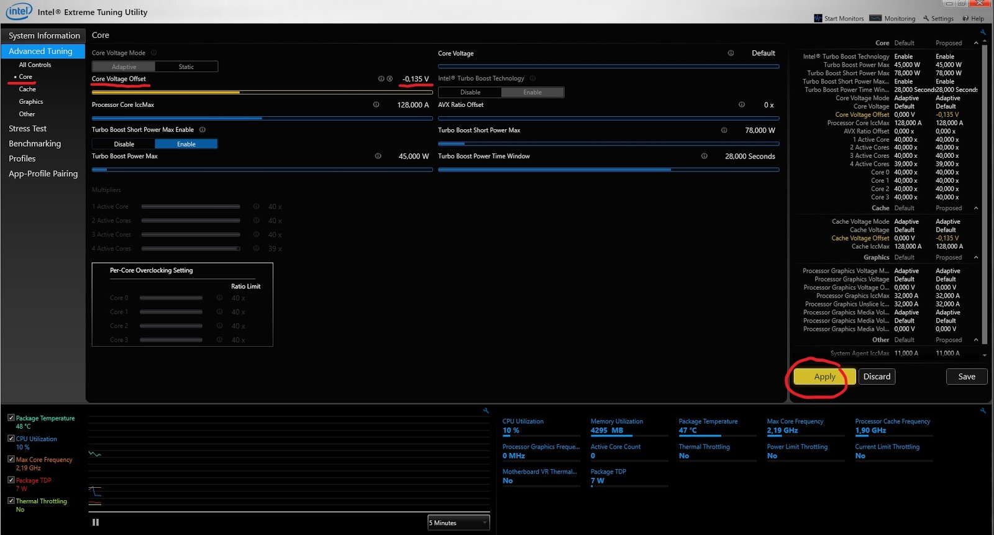Image resolution: width=994 pixels, height=535 pixels.
Task: Toggle the Max Core Frequency graph checkbox
Action: [11, 459]
